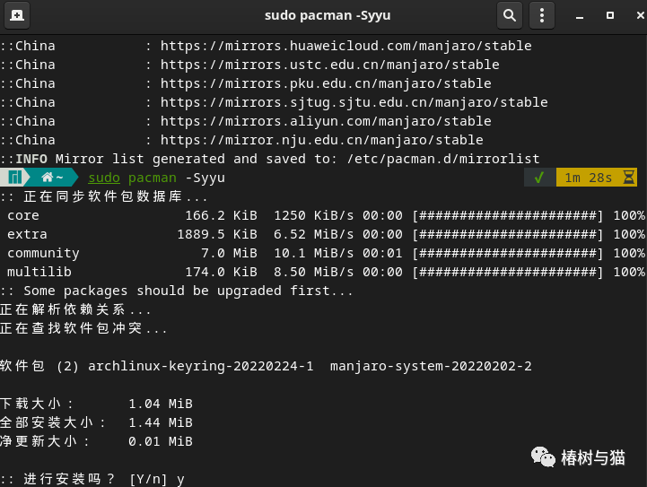The height and width of the screenshot is (487, 647).
Task: Click the multilib repository name
Action: pos(39,272)
